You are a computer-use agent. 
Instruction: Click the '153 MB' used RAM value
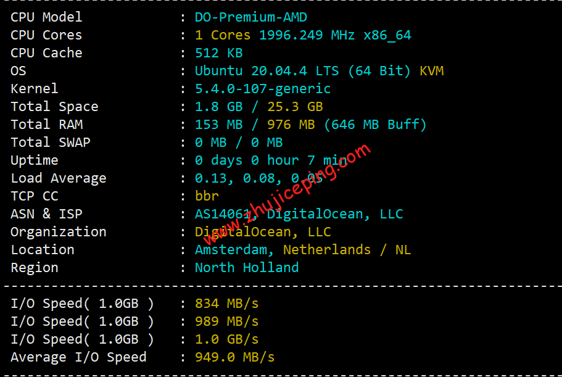[218, 125]
